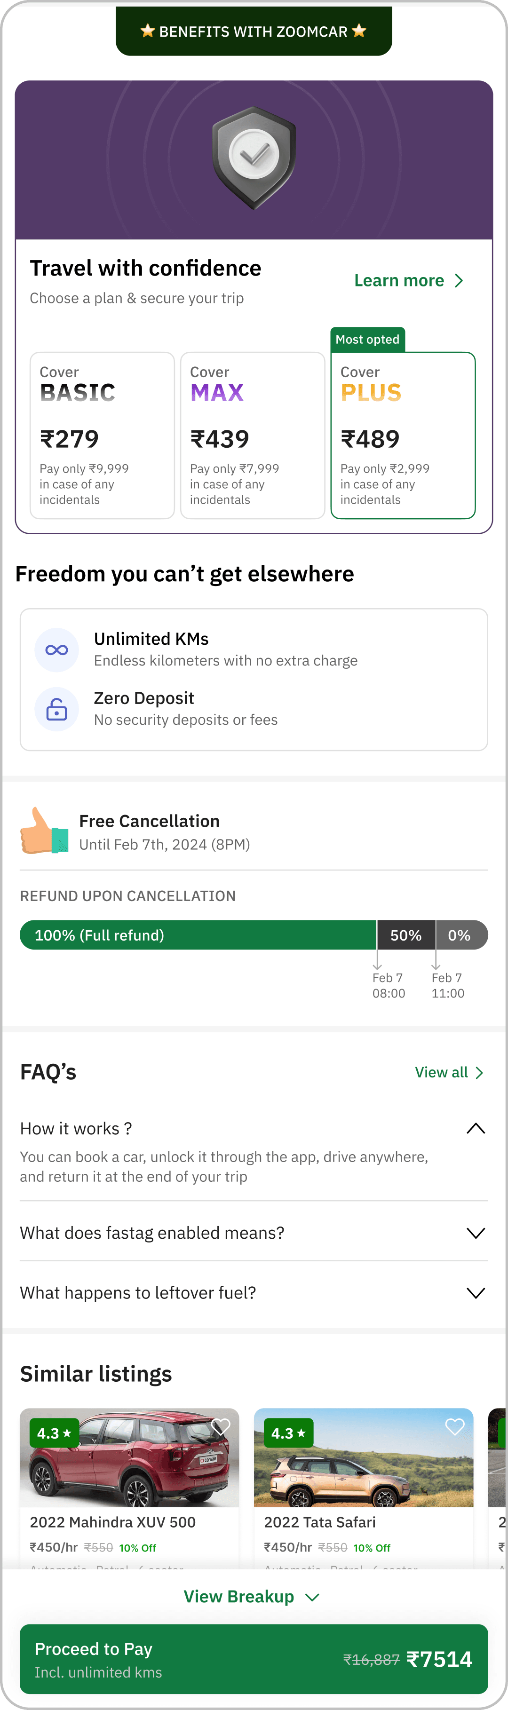Click the Zero Deposit unlock icon
Viewport: 508px width, 1710px height.
[x=56, y=710]
